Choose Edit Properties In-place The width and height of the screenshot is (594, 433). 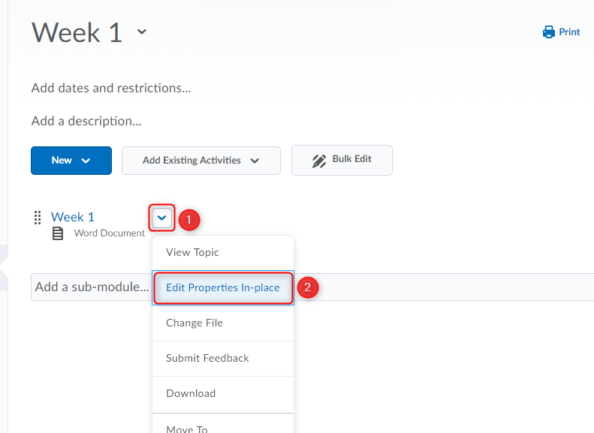pyautogui.click(x=222, y=288)
